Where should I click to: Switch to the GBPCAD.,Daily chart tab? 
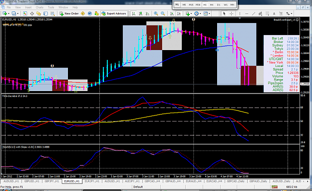[x=236, y=181]
